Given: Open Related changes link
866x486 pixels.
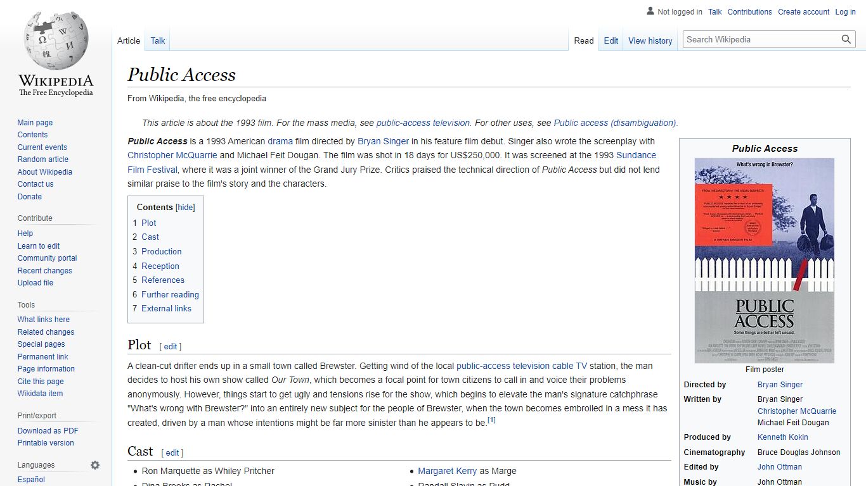Looking at the screenshot, I should pyautogui.click(x=46, y=332).
